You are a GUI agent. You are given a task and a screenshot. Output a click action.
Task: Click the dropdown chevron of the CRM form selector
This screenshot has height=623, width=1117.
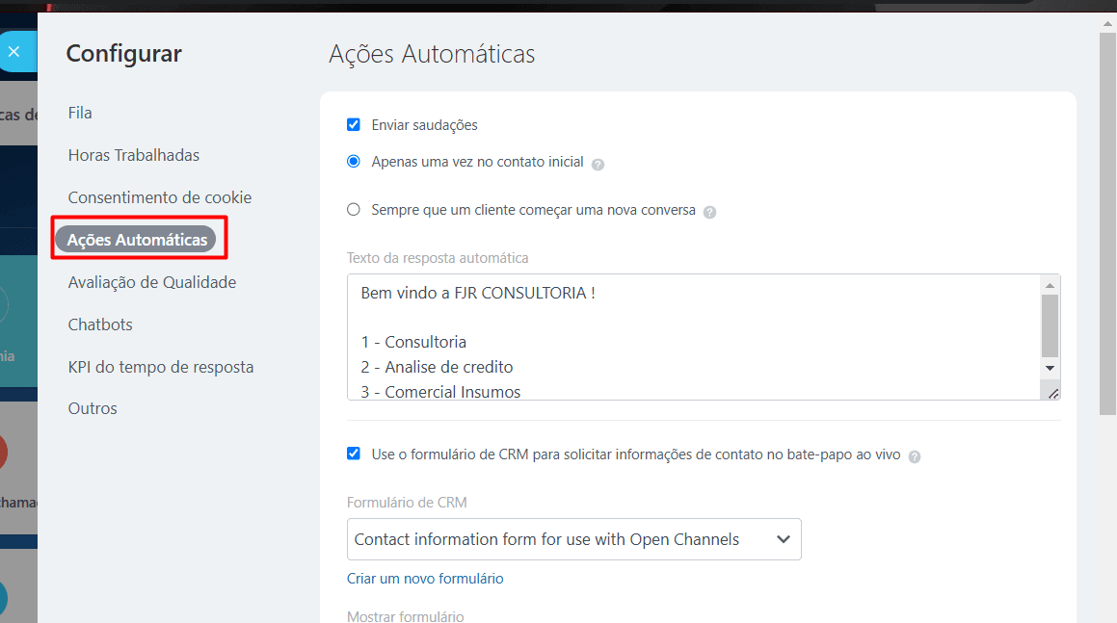783,539
